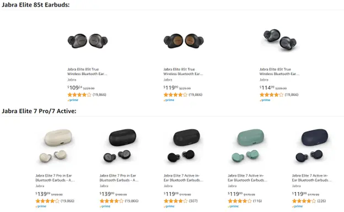Open the (116) reviews count link

(257, 201)
